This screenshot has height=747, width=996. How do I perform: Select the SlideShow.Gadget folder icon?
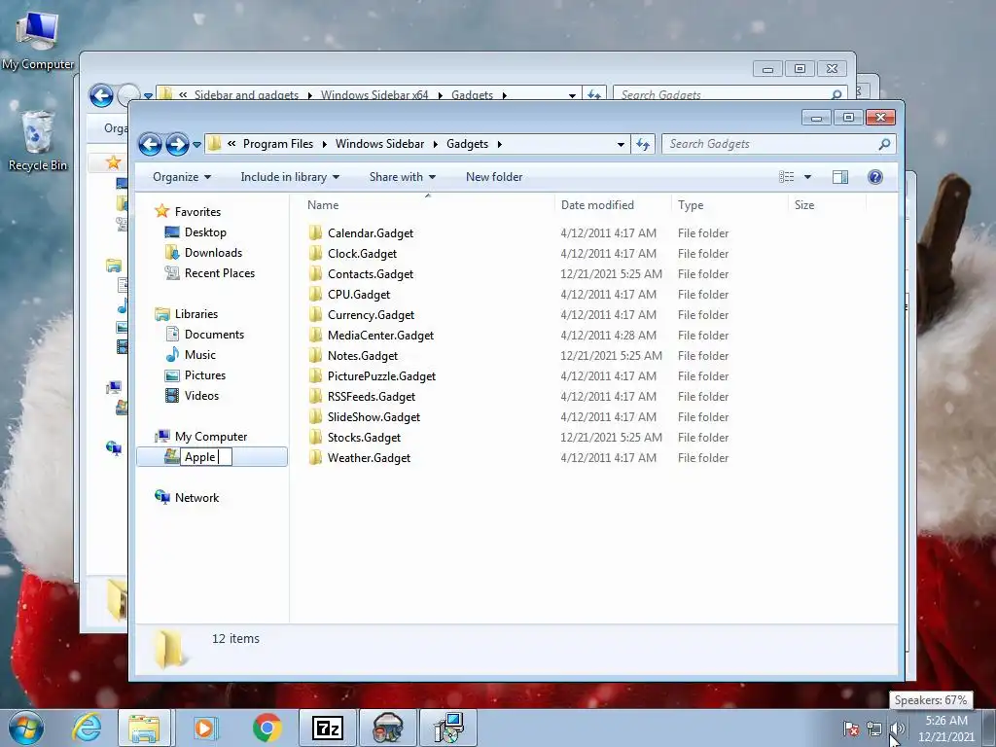point(316,416)
